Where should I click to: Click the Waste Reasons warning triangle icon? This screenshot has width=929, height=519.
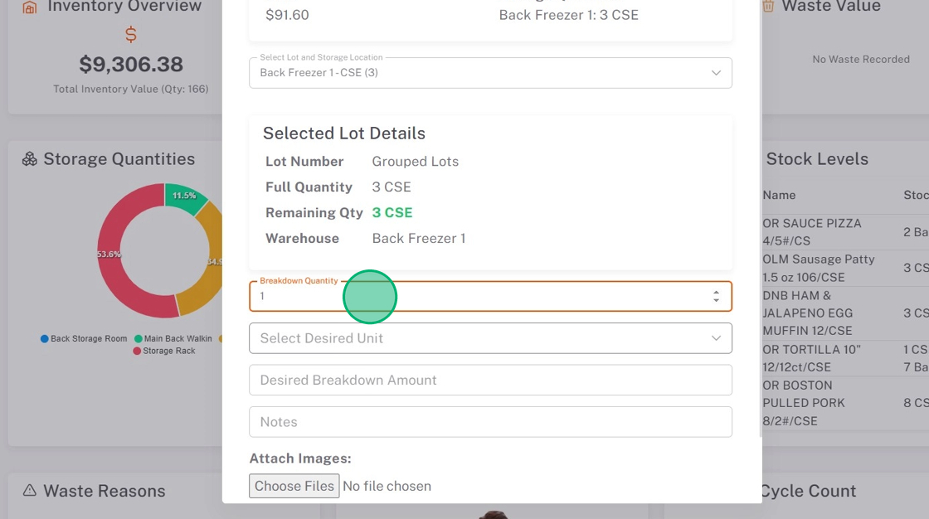(30, 491)
